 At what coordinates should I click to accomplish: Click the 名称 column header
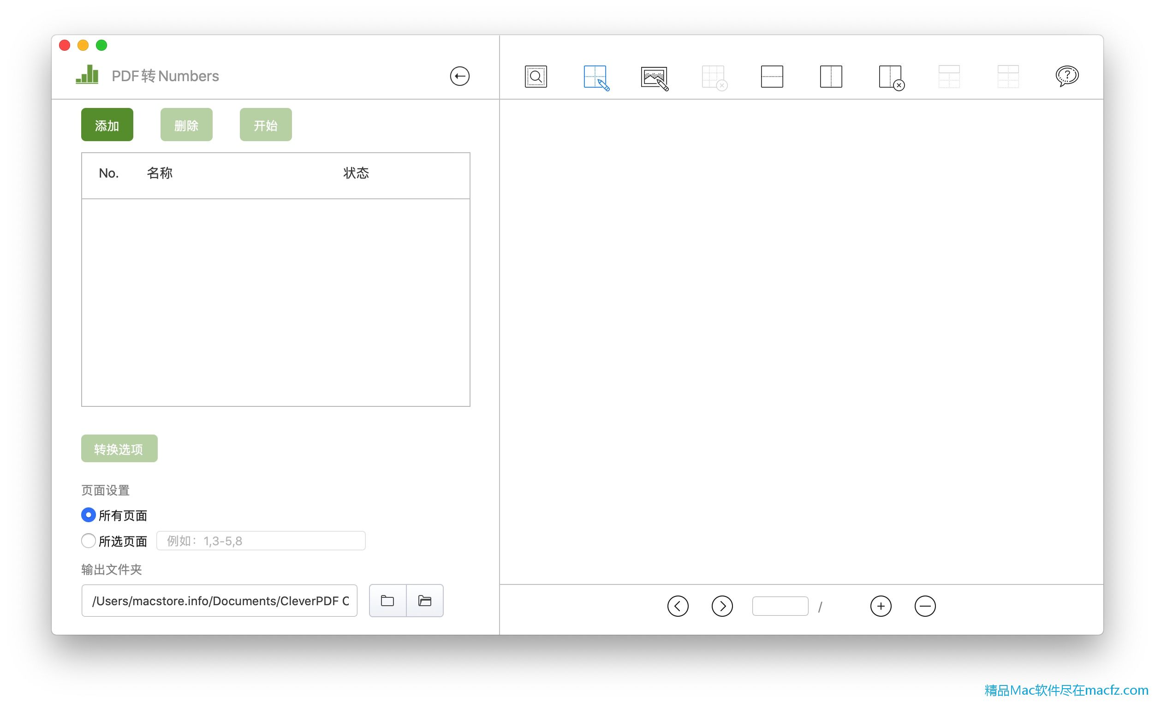pos(160,173)
